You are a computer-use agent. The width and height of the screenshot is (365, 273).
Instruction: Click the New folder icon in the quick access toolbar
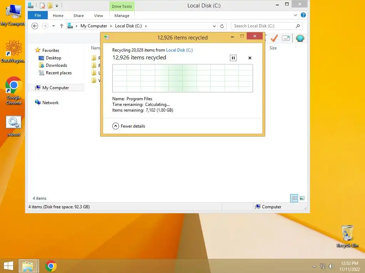point(50,6)
